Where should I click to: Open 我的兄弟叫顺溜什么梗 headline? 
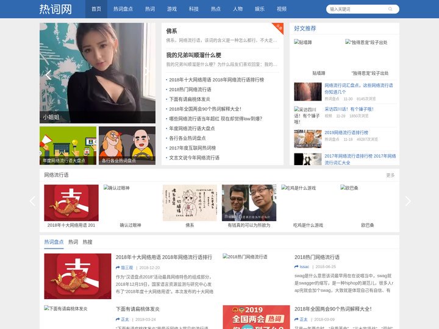[194, 55]
